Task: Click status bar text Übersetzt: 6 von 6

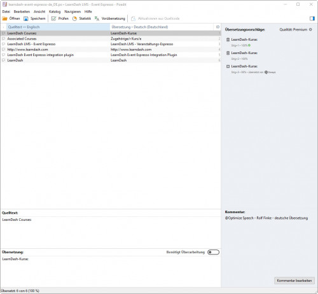Action: (20, 291)
